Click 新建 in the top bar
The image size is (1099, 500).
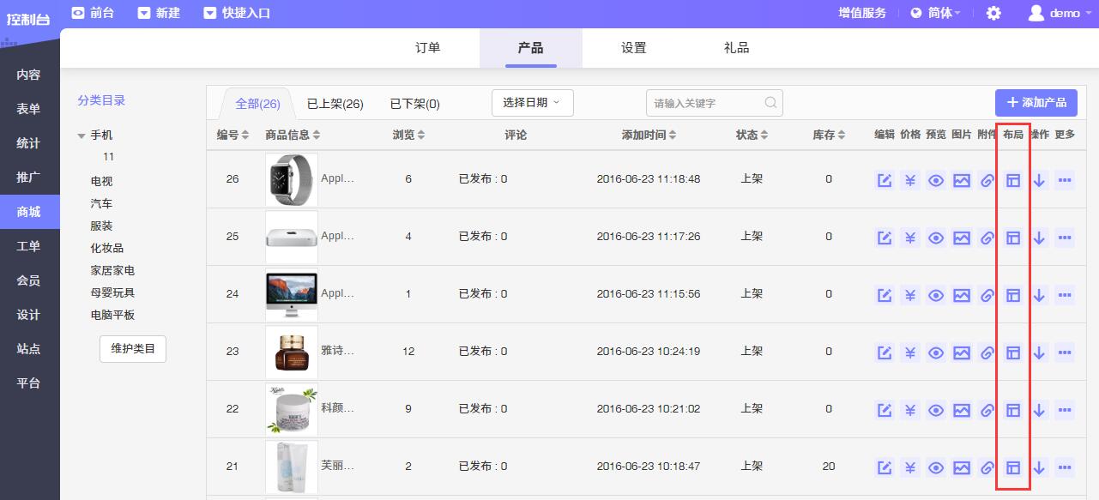click(x=159, y=13)
